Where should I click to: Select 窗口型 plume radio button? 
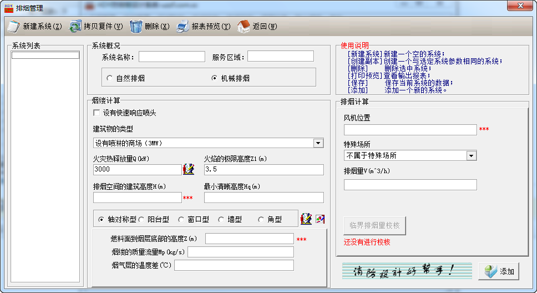click(181, 219)
